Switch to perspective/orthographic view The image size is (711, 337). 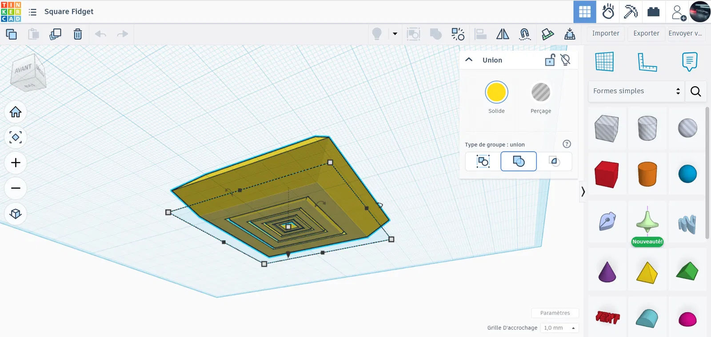[x=16, y=214]
